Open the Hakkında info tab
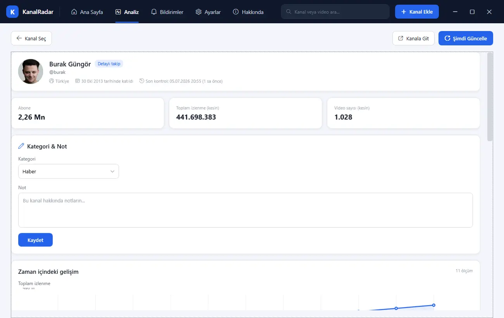The width and height of the screenshot is (504, 318). [248, 12]
